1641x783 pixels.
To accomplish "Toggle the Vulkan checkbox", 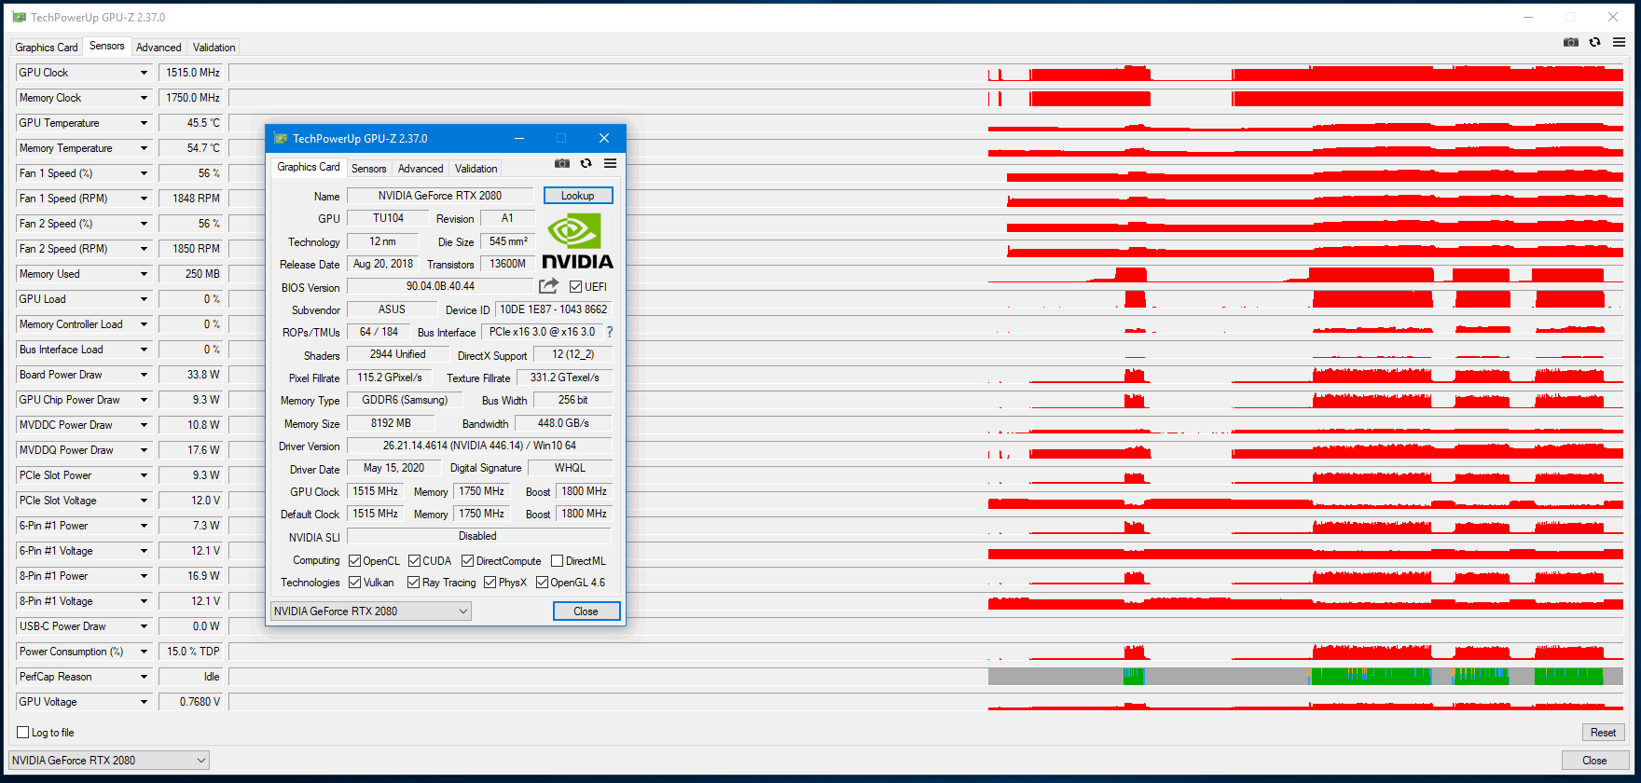I will coord(355,583).
